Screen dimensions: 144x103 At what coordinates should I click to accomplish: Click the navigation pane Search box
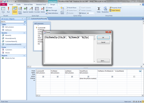point(12,22)
